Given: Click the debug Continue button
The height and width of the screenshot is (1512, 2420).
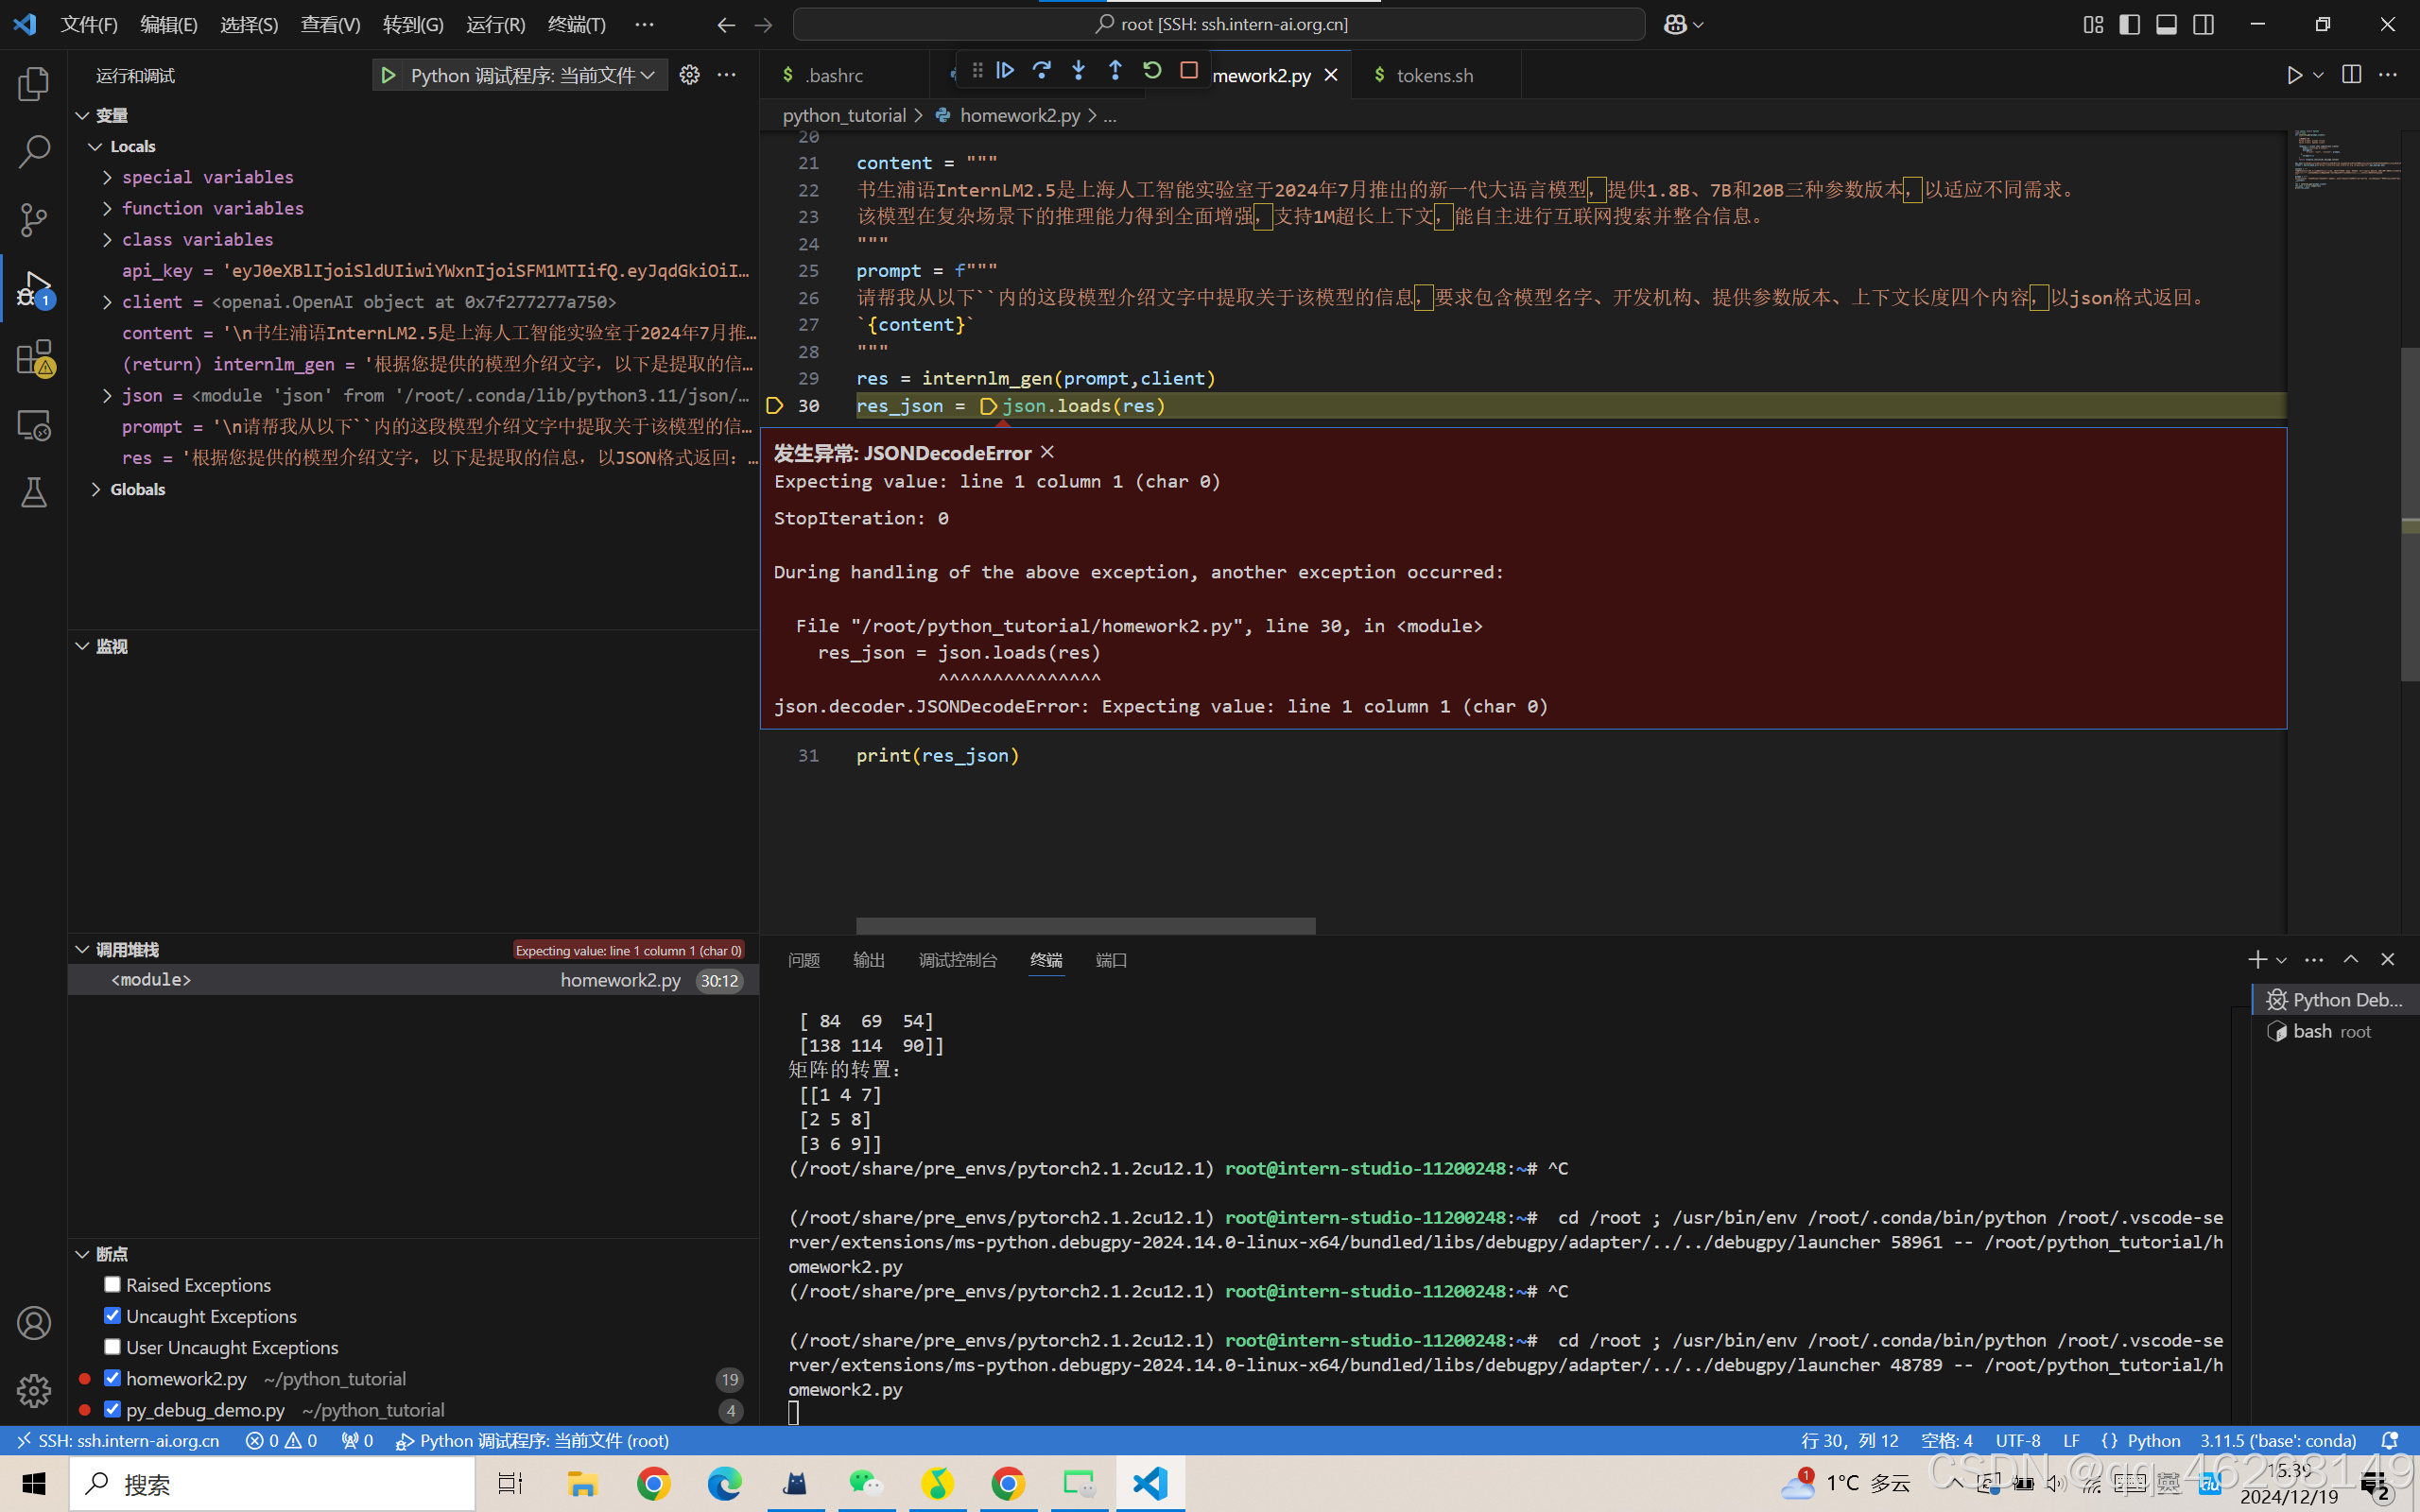Looking at the screenshot, I should coord(1005,71).
